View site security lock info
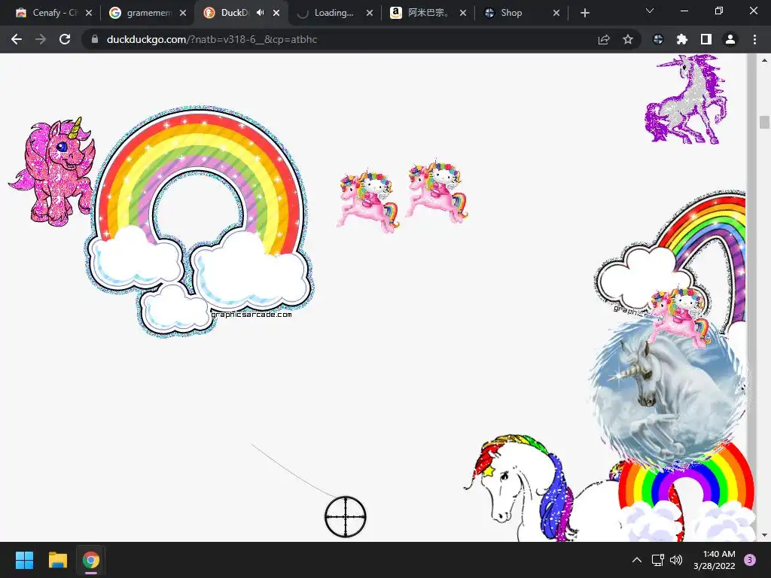Image resolution: width=771 pixels, height=578 pixels. [95, 39]
